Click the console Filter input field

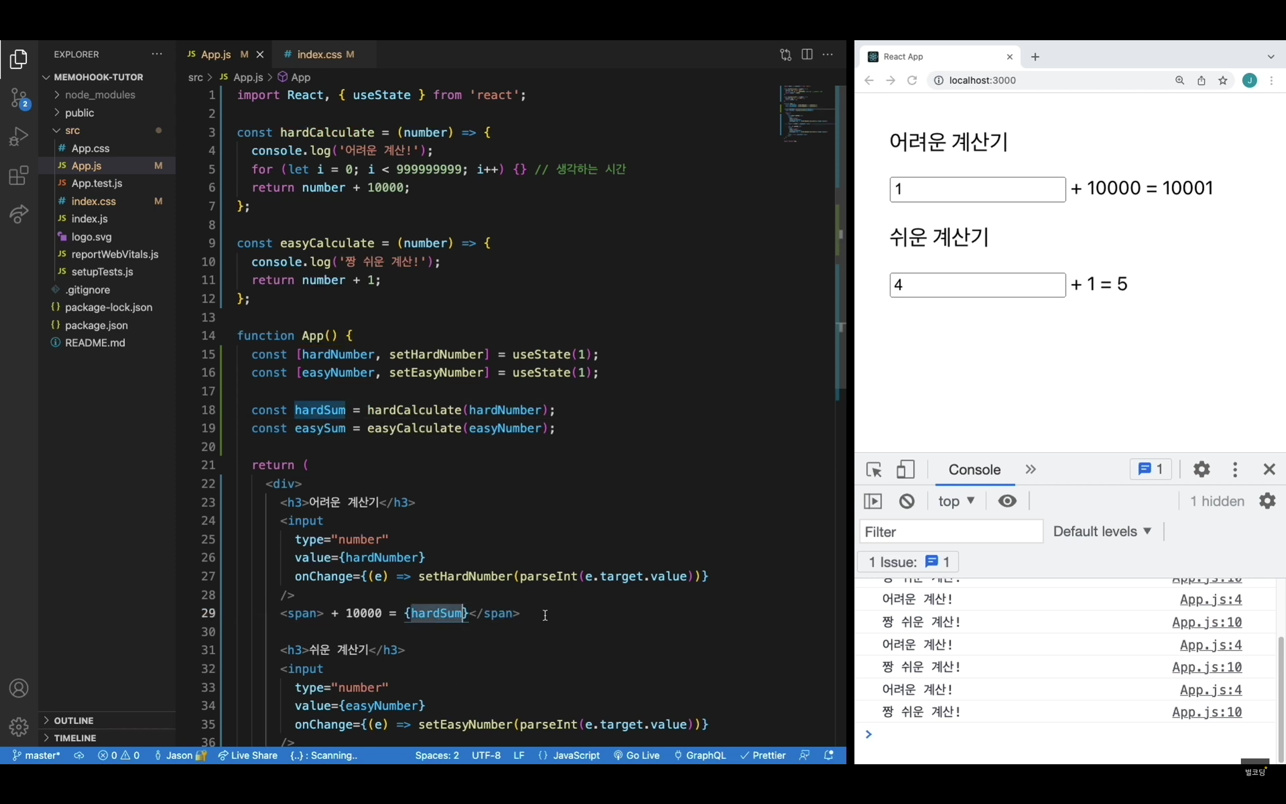pos(951,532)
